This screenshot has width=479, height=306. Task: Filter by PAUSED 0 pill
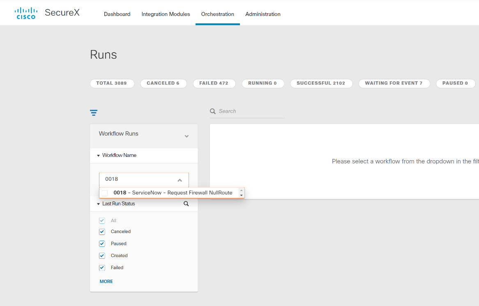(456, 83)
